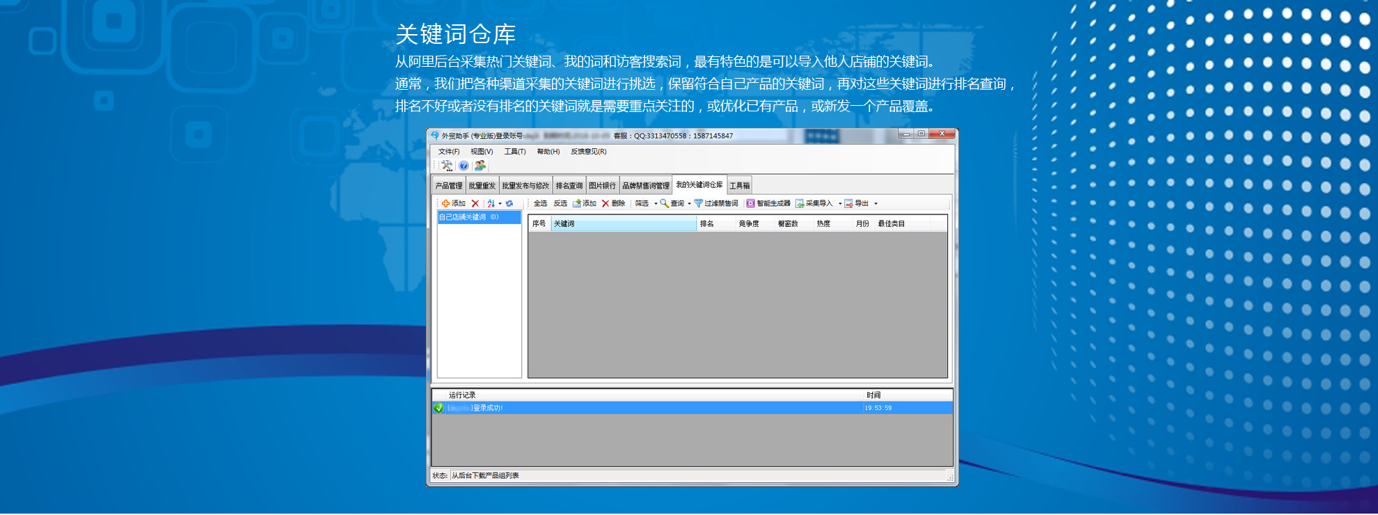
Task: Select the 我的关键词仓库 tab
Action: [x=699, y=184]
